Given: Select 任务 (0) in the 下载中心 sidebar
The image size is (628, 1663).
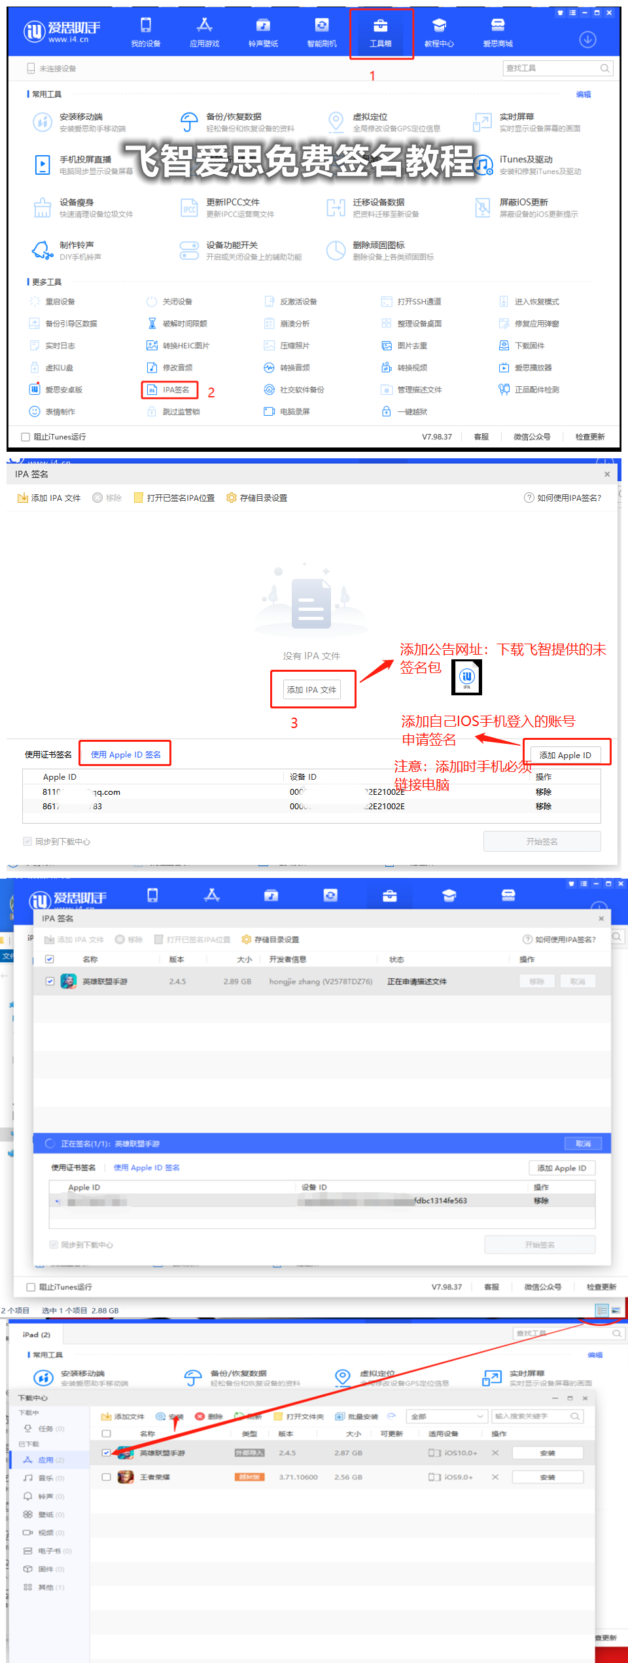Looking at the screenshot, I should [50, 1429].
